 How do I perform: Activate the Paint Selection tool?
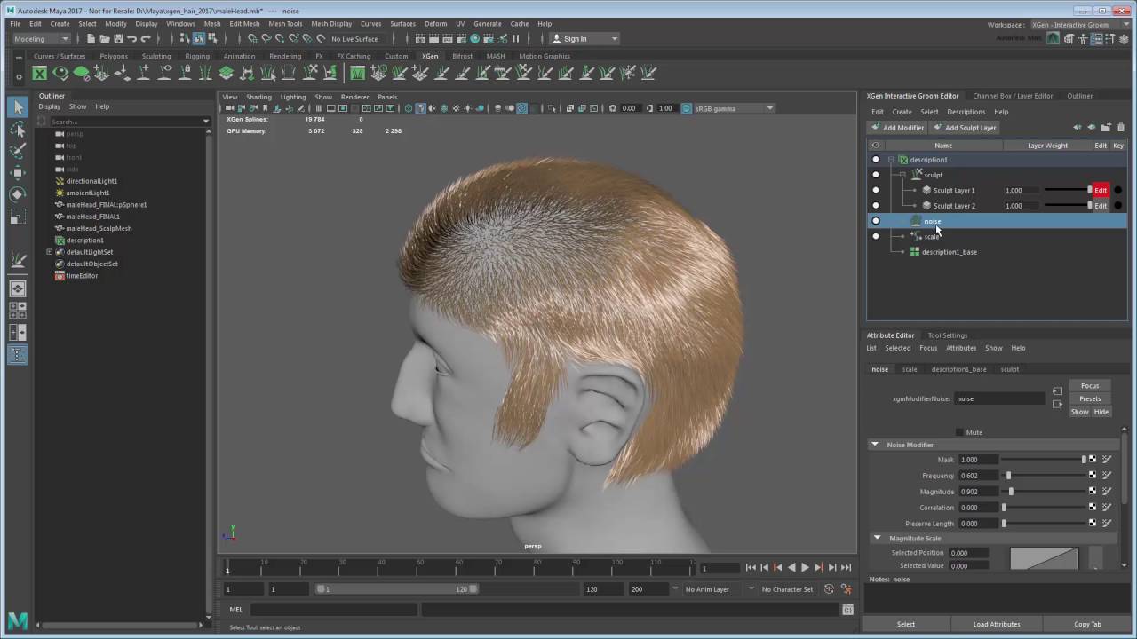18,151
